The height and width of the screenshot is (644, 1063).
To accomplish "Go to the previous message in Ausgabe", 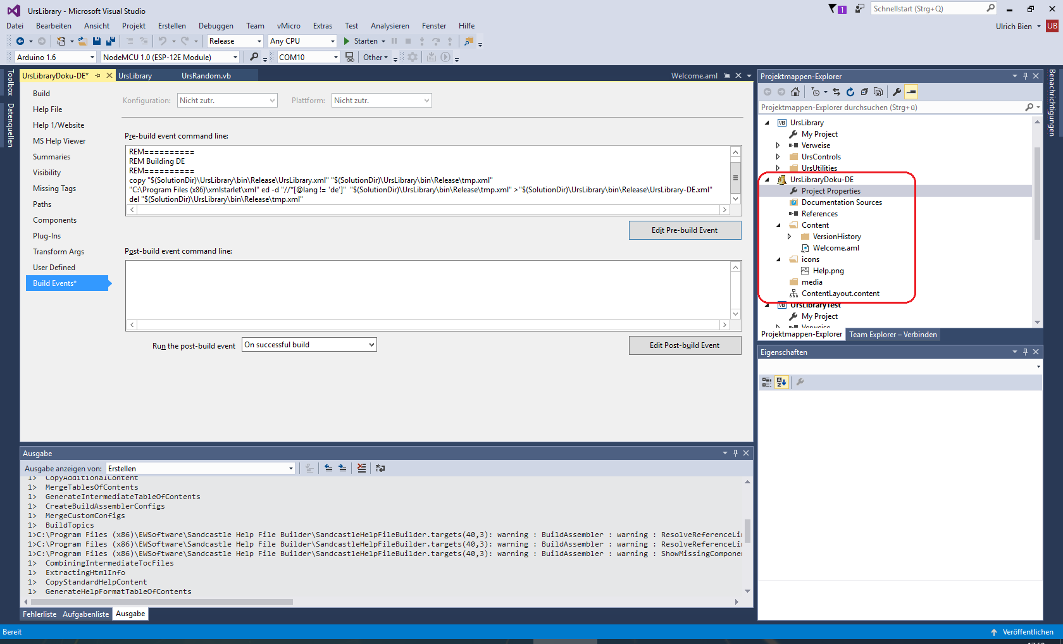I will (328, 468).
